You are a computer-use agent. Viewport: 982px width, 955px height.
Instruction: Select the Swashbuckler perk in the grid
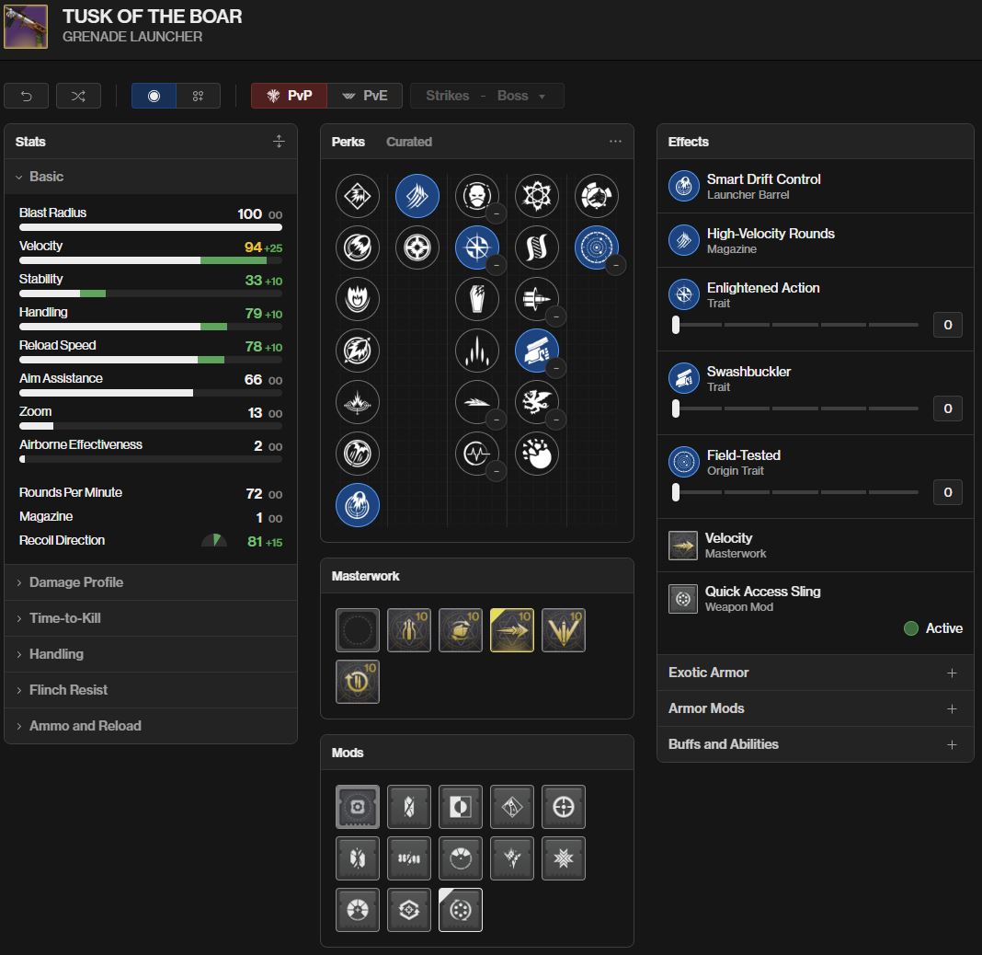tap(537, 351)
